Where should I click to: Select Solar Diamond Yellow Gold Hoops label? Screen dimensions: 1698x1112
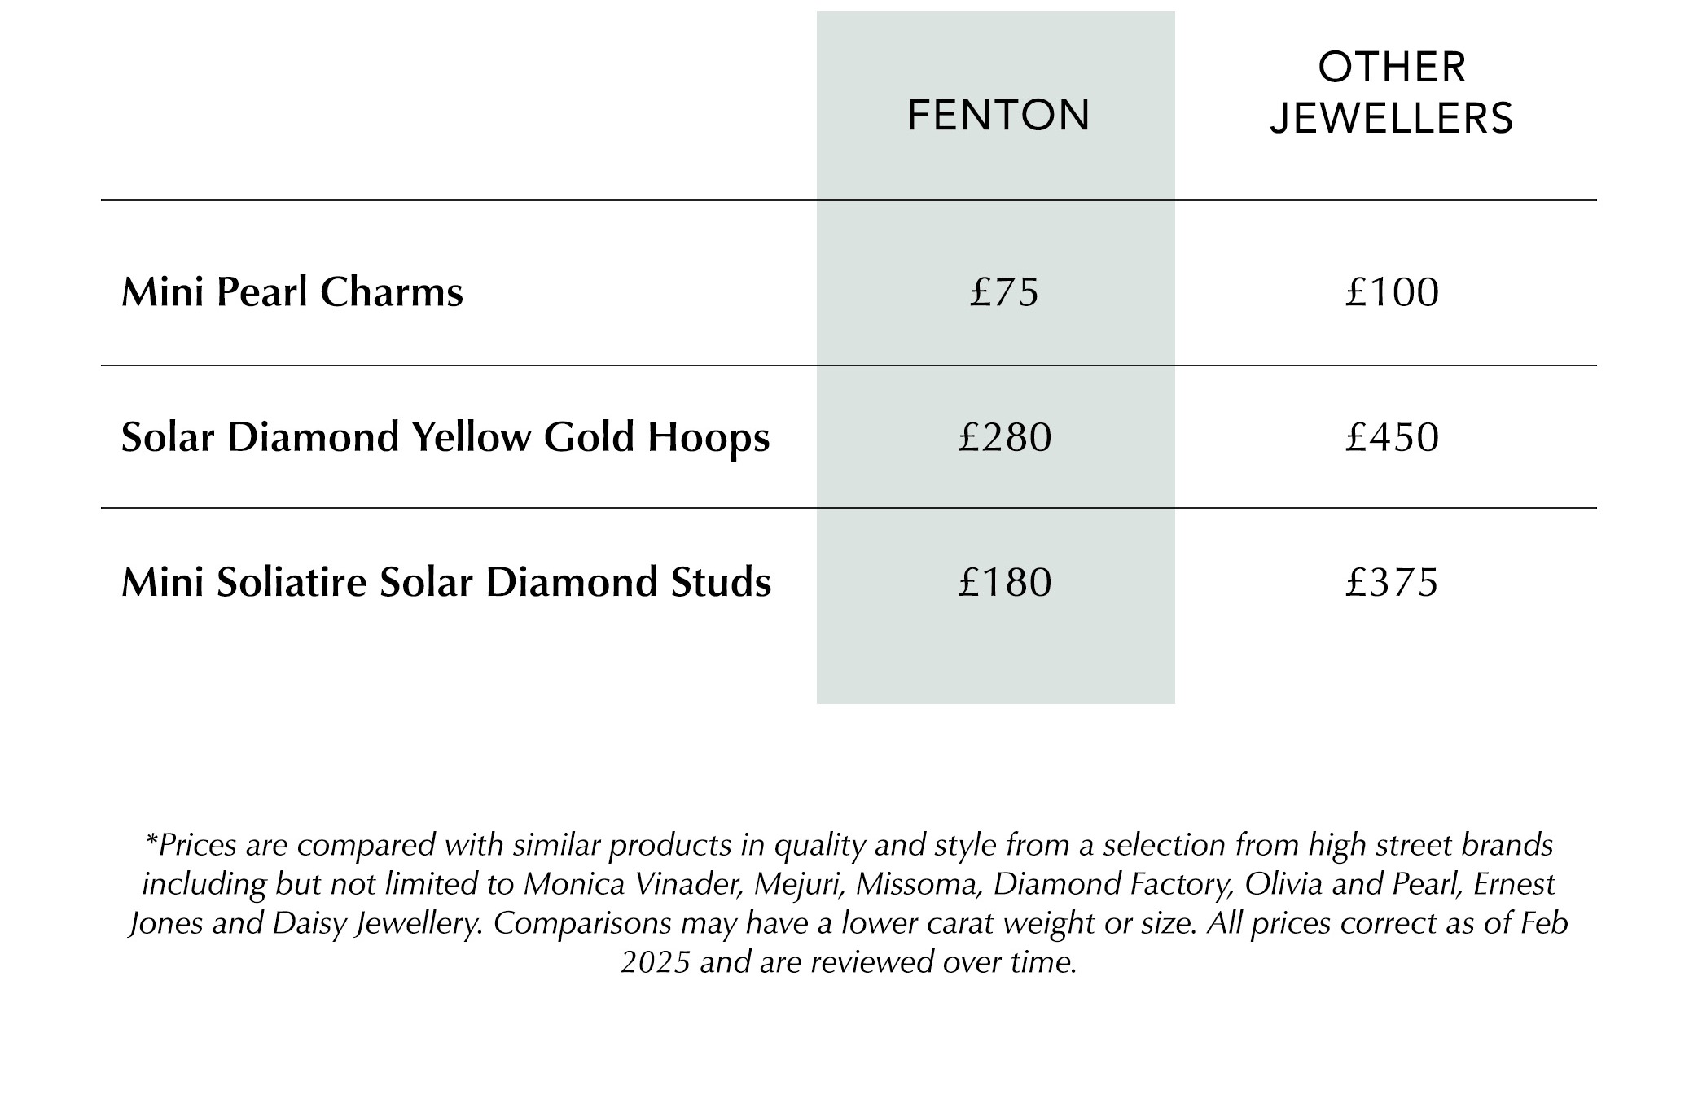tap(445, 437)
